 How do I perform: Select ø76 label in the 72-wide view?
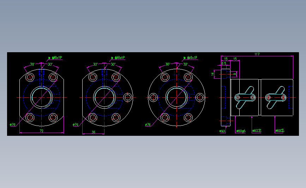(x=12, y=125)
